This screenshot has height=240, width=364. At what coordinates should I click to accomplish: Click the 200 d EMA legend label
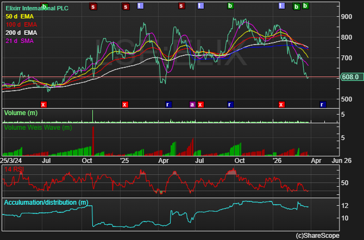[x=21, y=33]
